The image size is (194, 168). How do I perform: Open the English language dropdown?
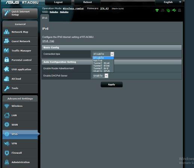169,2
